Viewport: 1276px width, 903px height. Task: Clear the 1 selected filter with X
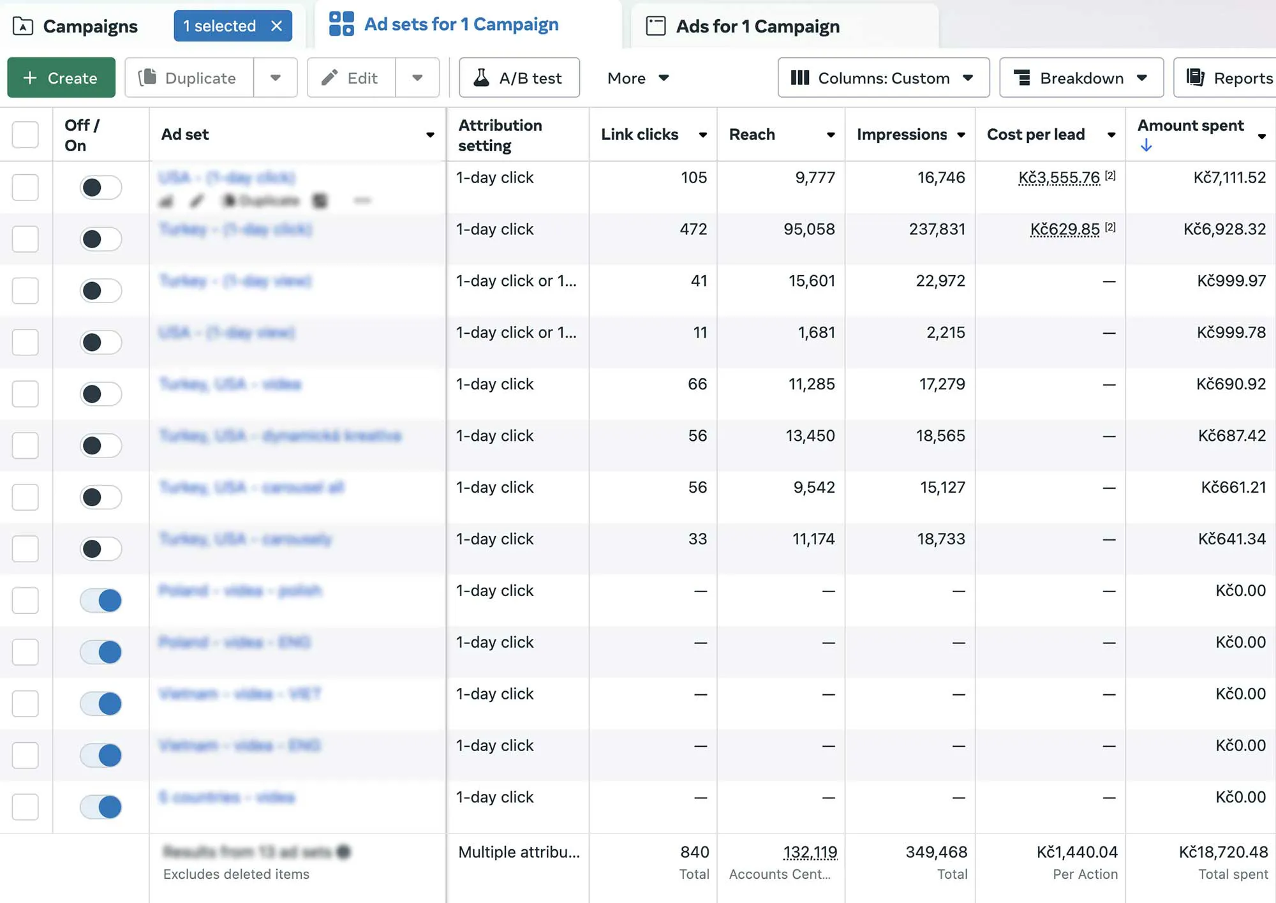[276, 26]
